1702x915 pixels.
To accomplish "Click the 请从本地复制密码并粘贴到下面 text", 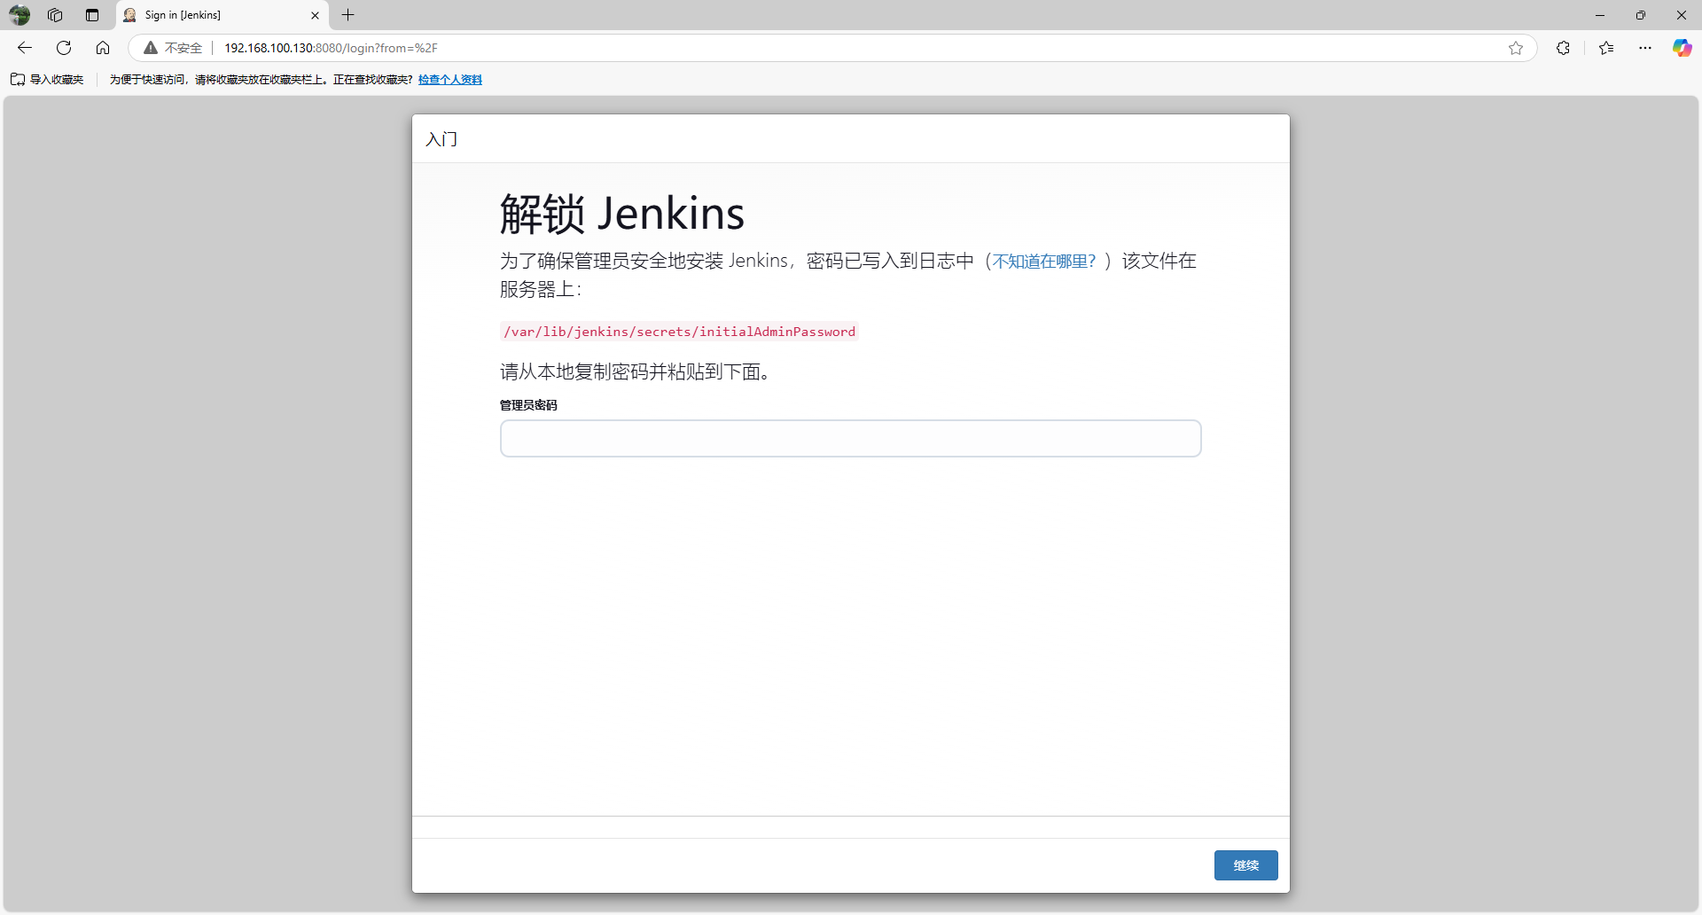I will coord(635,371).
